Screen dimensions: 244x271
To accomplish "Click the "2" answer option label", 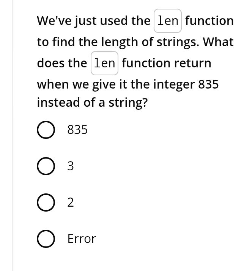I will pyautogui.click(x=71, y=203).
